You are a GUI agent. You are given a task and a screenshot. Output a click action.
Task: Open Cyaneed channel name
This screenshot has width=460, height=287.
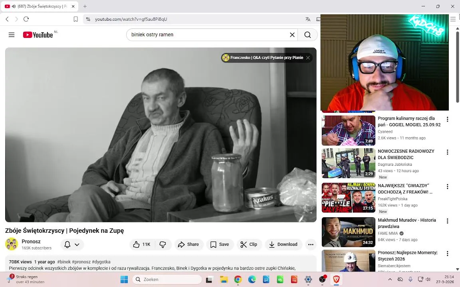click(x=385, y=132)
